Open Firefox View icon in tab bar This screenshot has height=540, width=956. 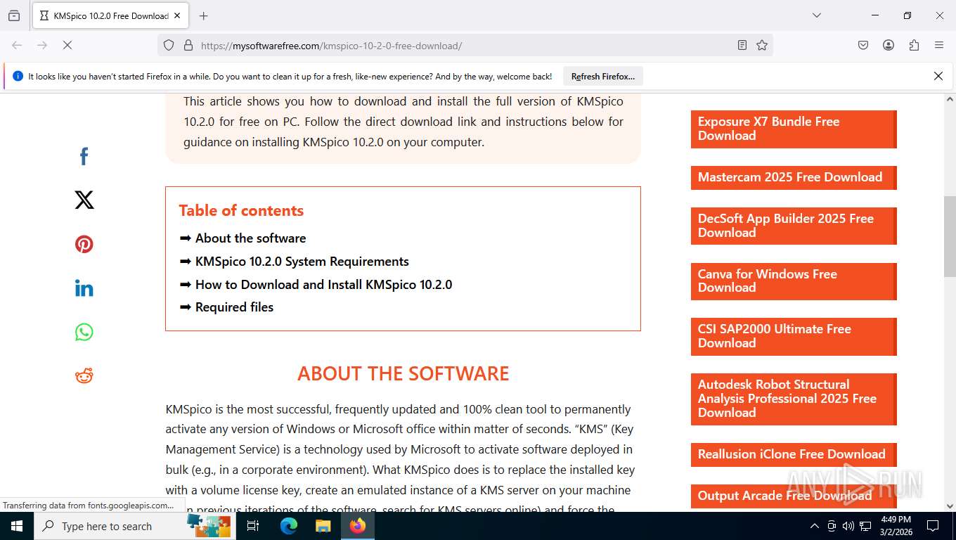(x=14, y=15)
